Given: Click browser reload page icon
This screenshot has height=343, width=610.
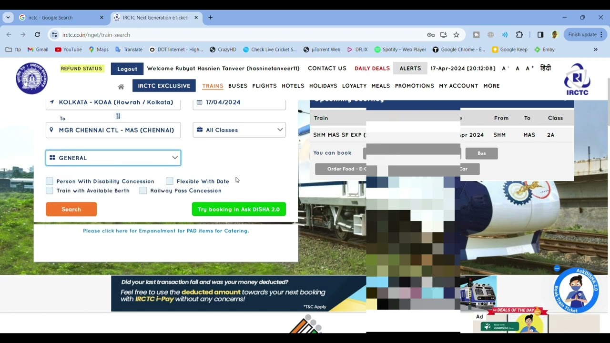Looking at the screenshot, I should [x=37, y=34].
